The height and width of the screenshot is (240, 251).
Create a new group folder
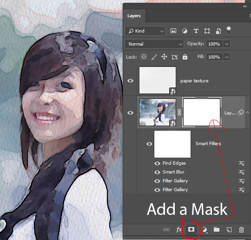tap(217, 229)
